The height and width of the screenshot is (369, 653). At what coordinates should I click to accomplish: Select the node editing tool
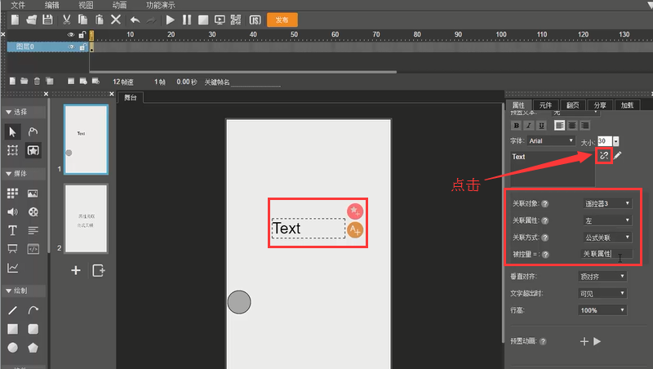click(x=33, y=132)
